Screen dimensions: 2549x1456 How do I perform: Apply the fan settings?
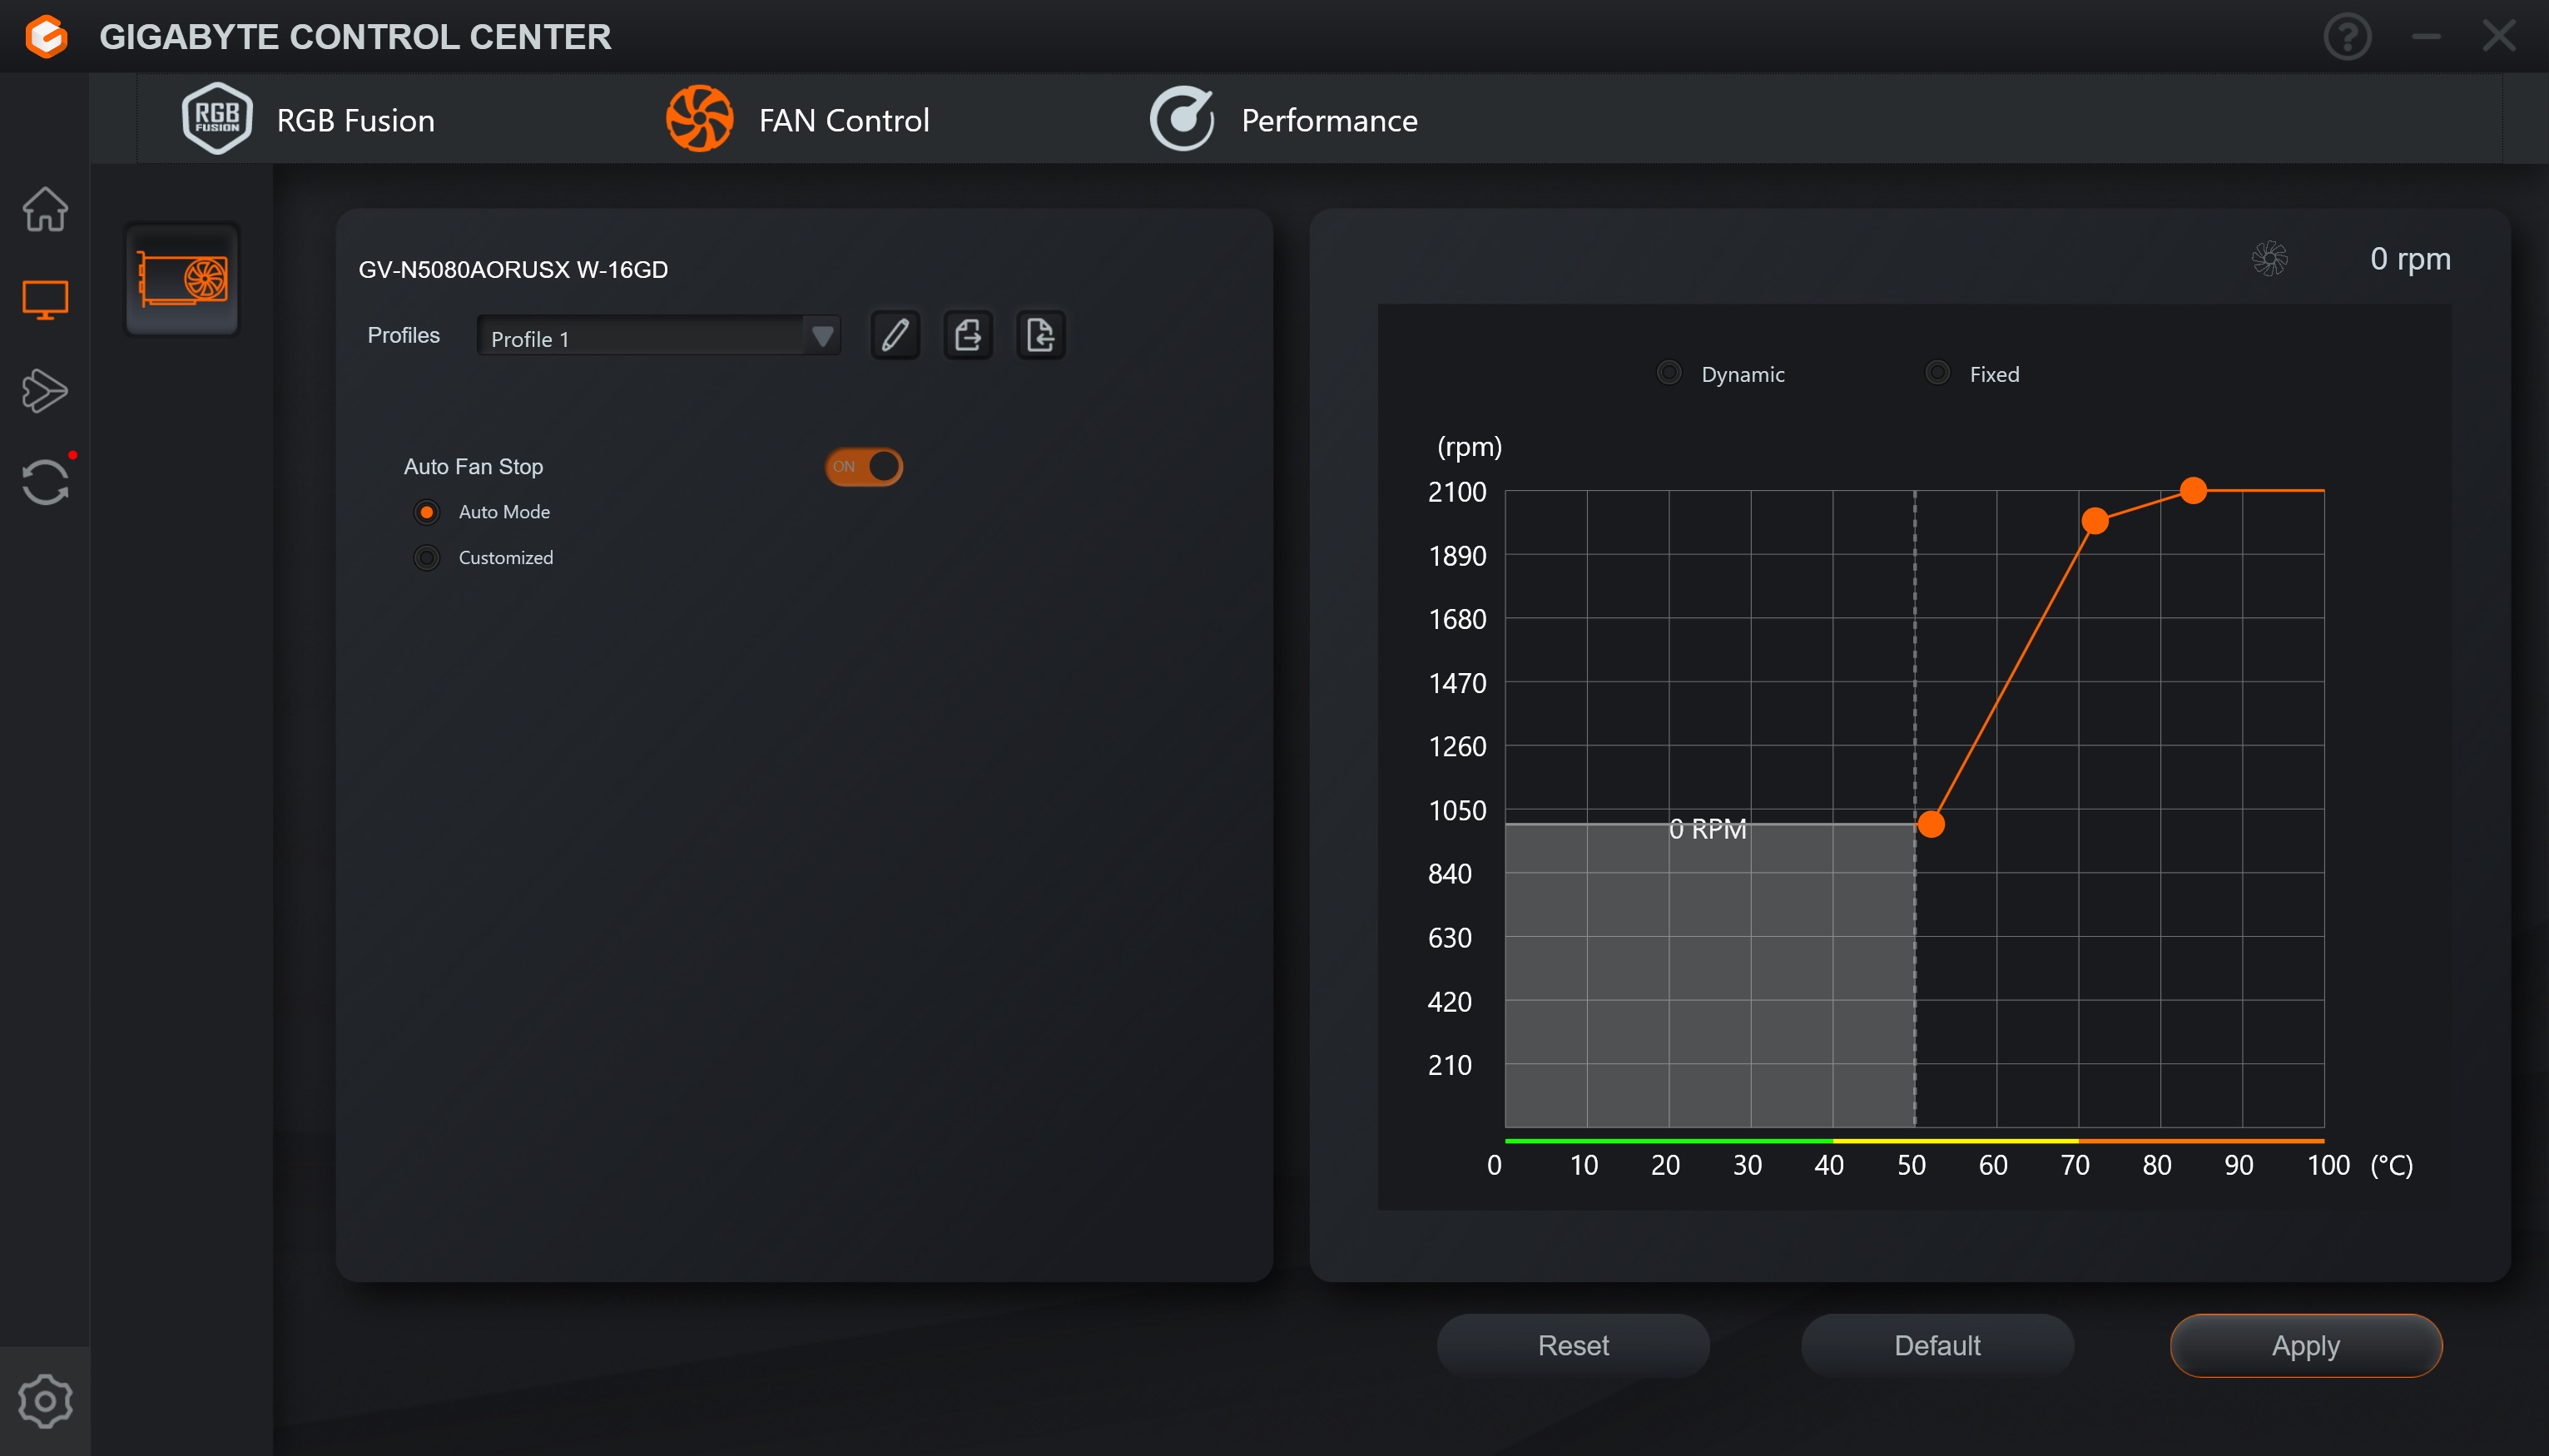[x=2306, y=1345]
